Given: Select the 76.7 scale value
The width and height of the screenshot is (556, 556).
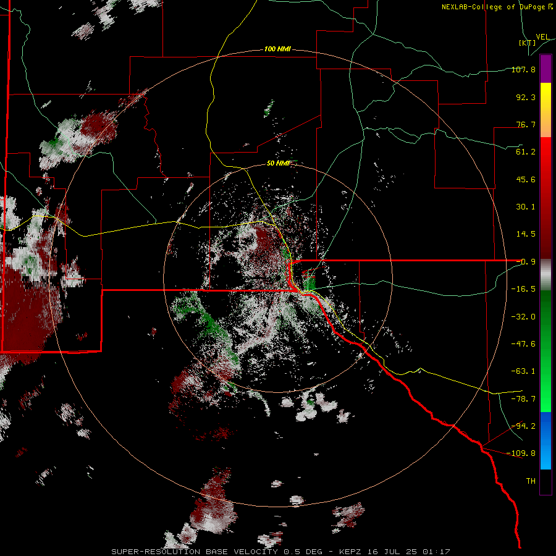Looking at the screenshot, I should 526,124.
